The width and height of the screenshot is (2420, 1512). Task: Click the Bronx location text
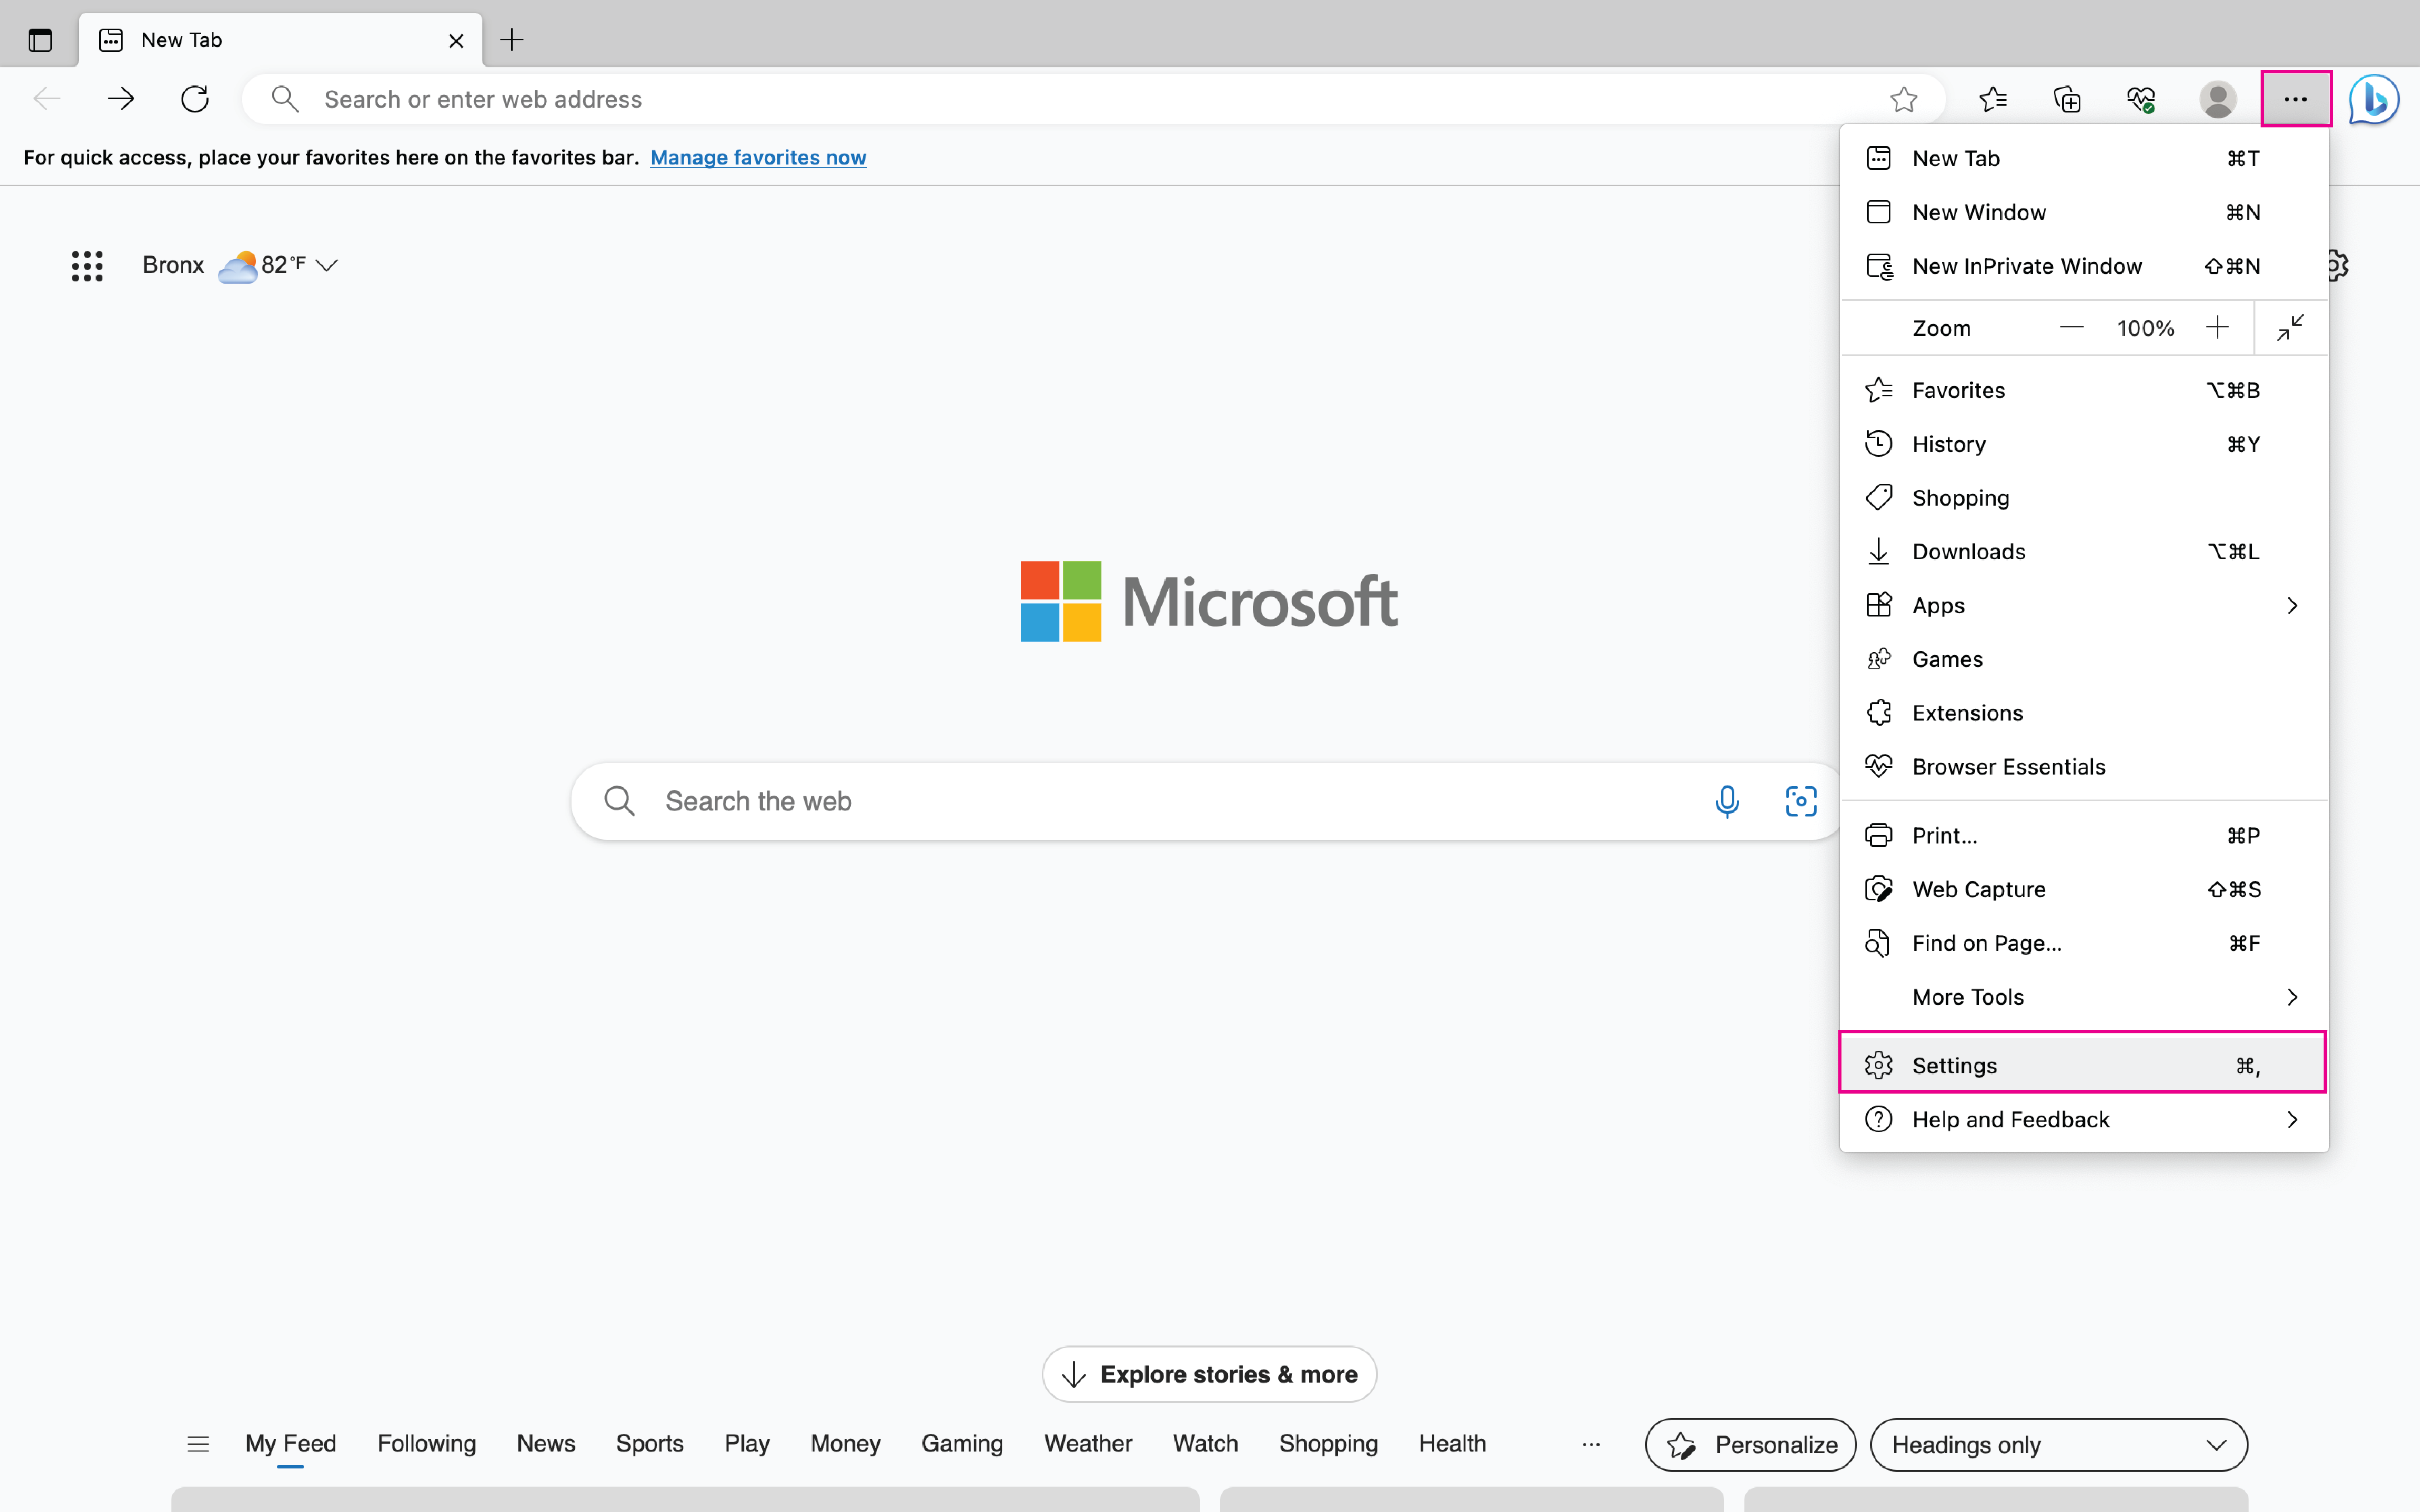pyautogui.click(x=173, y=265)
